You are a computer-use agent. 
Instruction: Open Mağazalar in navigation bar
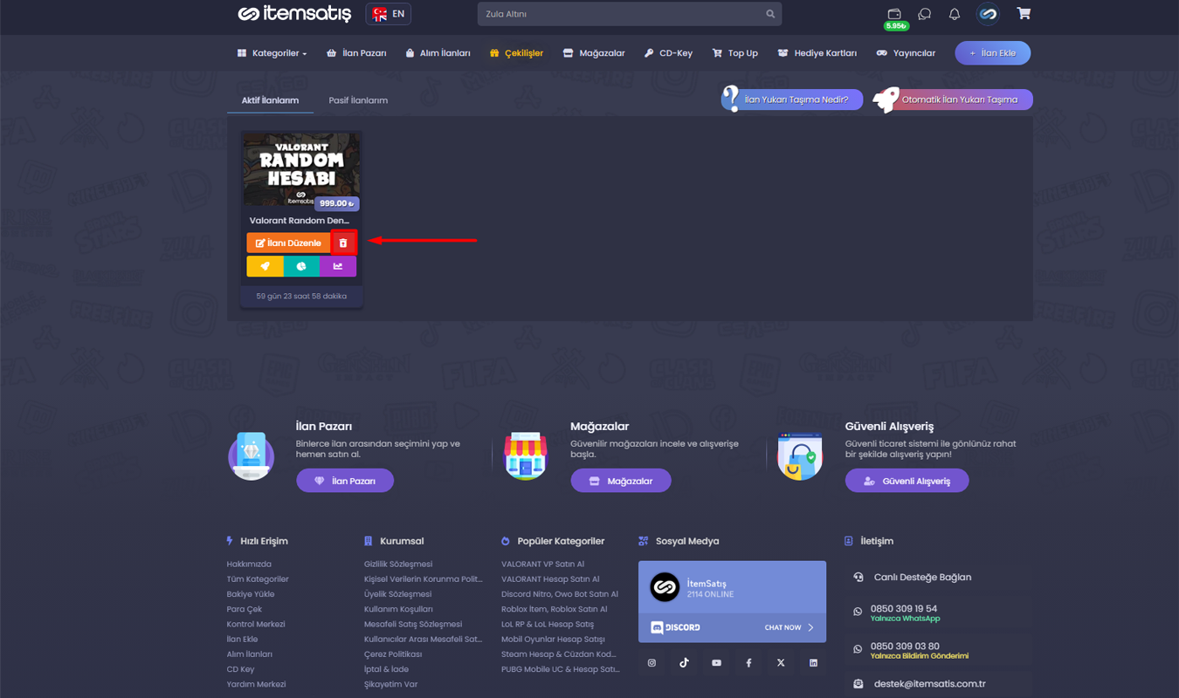[594, 53]
